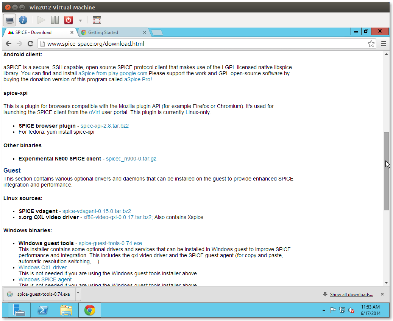Open network status tray icon

342,310
